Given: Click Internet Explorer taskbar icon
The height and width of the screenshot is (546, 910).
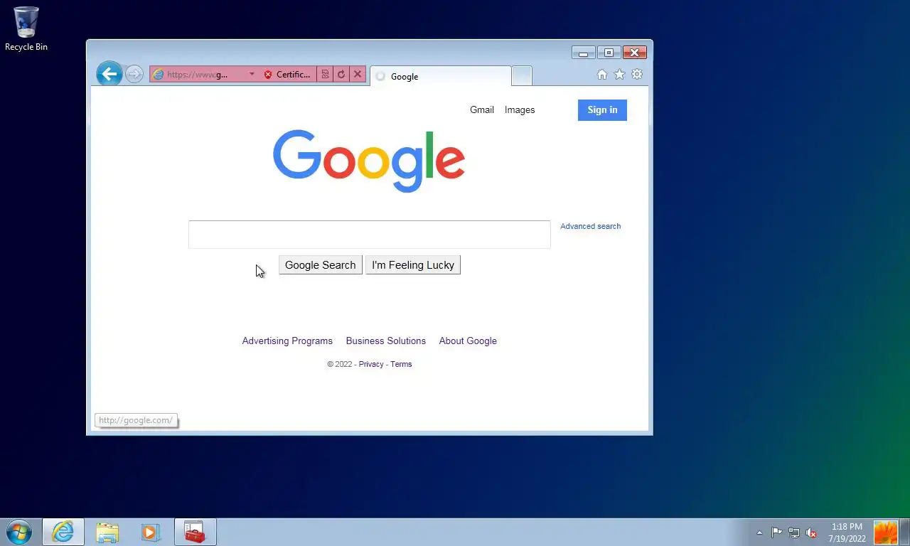Looking at the screenshot, I should click(63, 532).
